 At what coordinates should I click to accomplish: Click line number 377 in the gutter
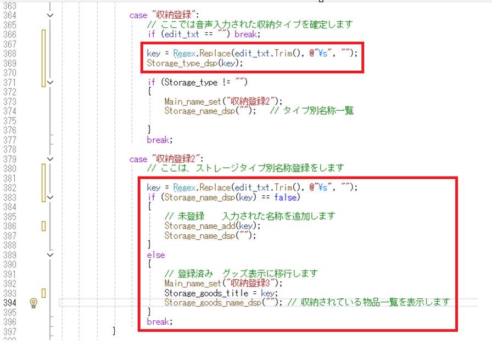point(10,140)
